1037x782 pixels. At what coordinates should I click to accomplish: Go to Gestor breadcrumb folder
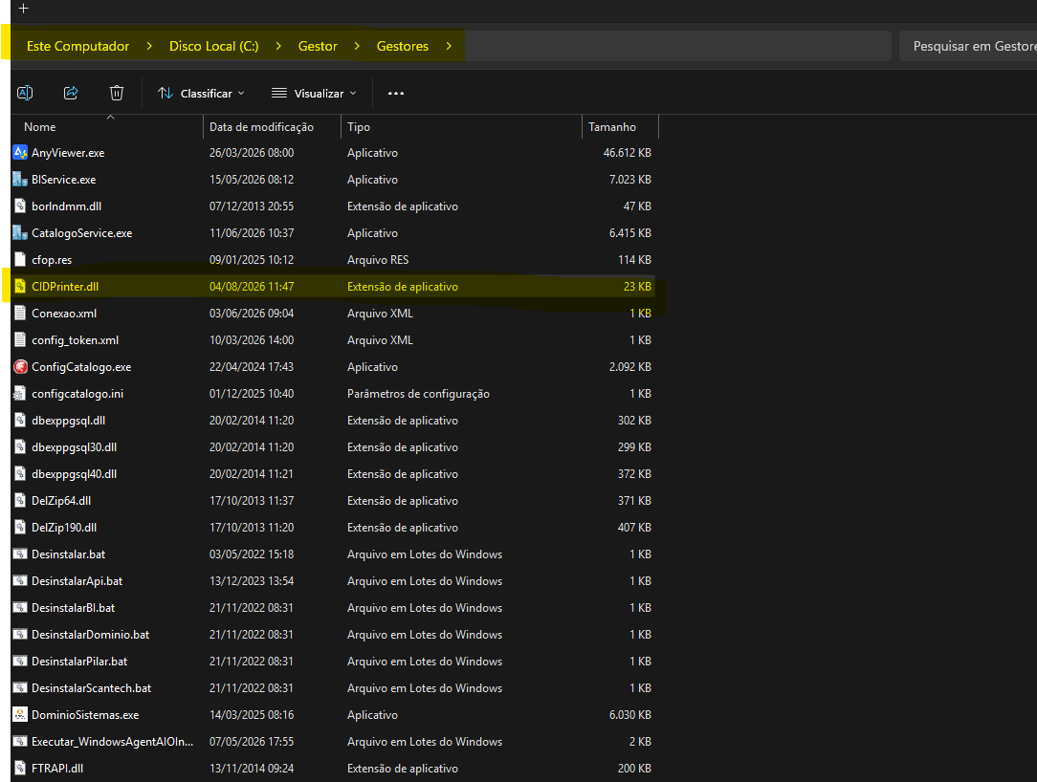[318, 46]
